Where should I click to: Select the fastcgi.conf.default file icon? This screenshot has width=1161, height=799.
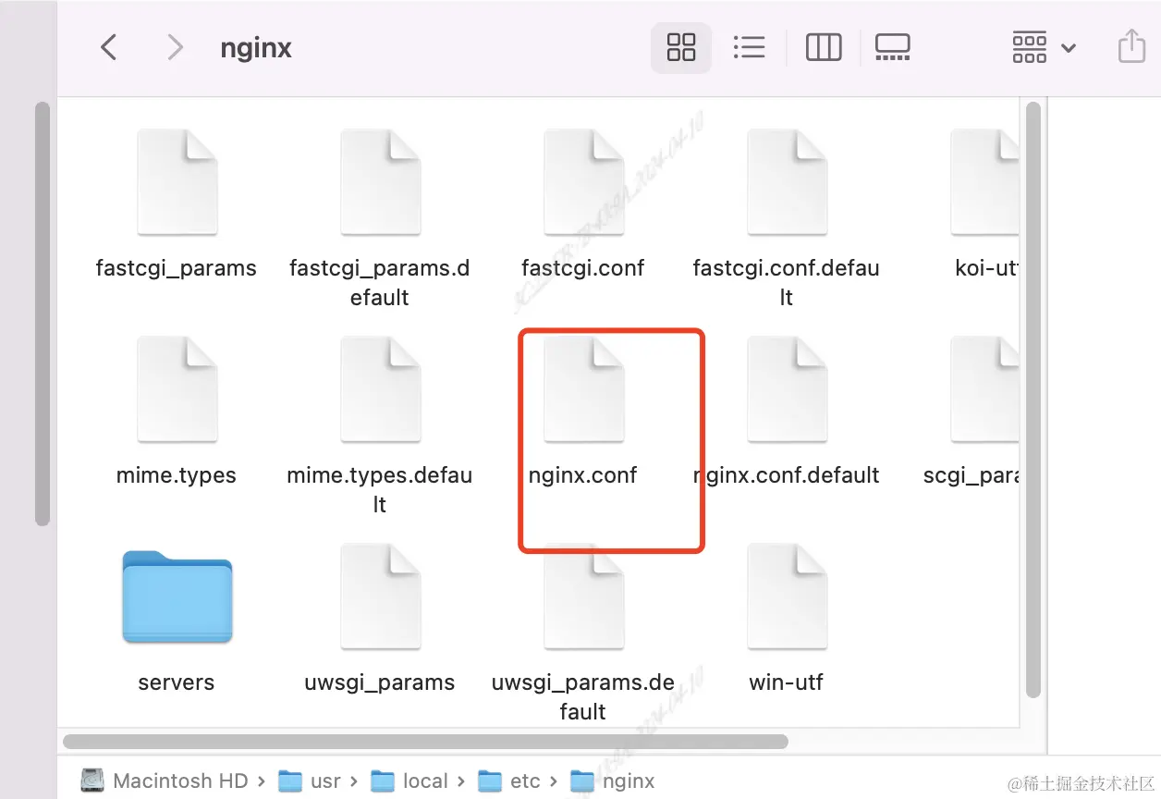pyautogui.click(x=787, y=182)
